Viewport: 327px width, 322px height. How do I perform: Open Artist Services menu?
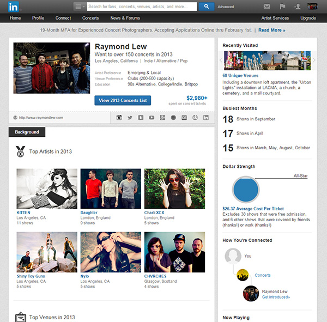275,18
